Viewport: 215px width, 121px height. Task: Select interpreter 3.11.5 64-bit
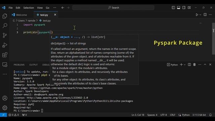point(199,115)
